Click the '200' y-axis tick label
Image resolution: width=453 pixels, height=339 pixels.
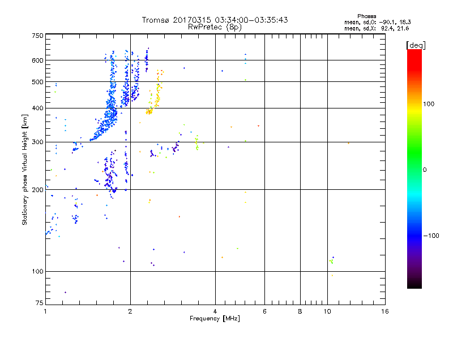(x=37, y=190)
